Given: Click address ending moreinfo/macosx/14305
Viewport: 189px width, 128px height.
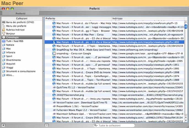Looking at the screenshot, I should tap(148, 106).
